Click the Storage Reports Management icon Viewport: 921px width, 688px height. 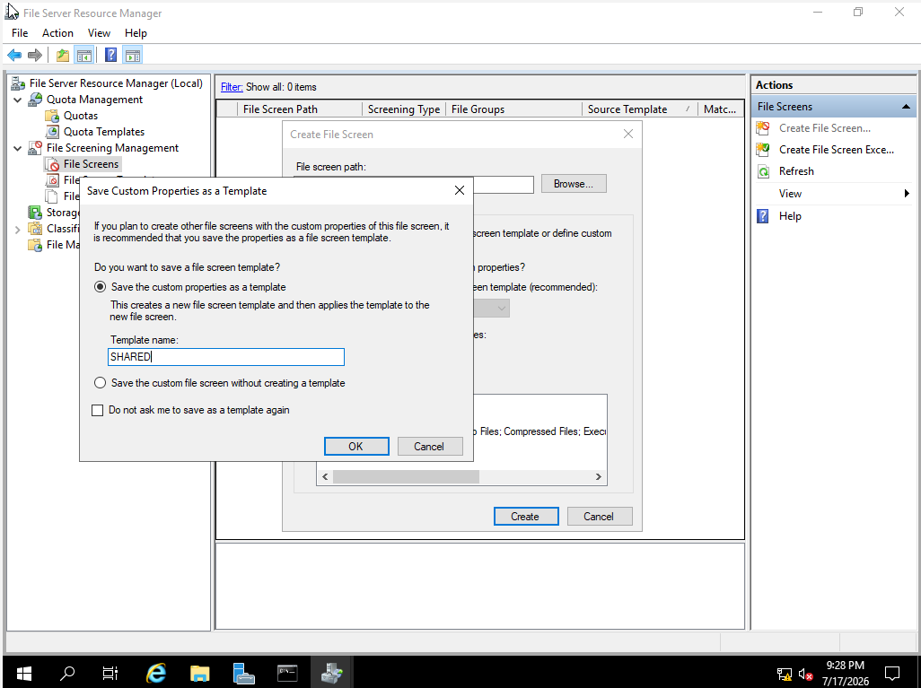[35, 212]
